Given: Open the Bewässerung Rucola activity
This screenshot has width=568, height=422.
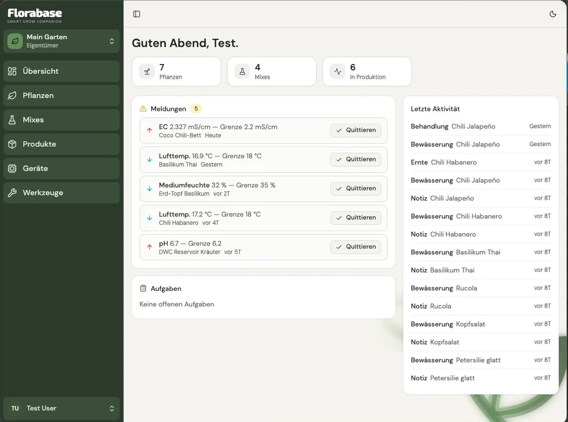Looking at the screenshot, I should (481, 288).
